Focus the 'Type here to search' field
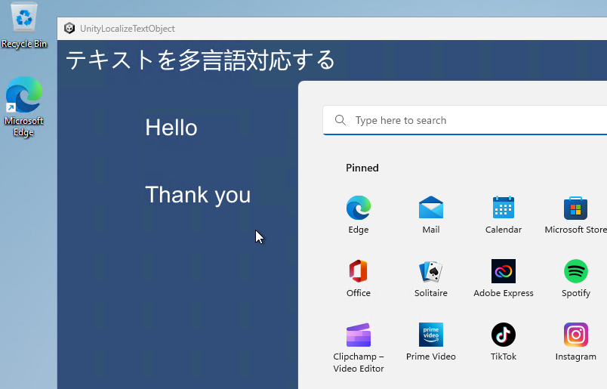This screenshot has height=389, width=607. (464, 120)
